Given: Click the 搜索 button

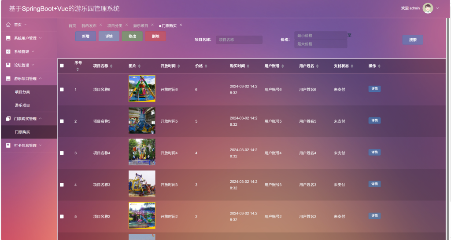Looking at the screenshot, I should click(x=413, y=40).
